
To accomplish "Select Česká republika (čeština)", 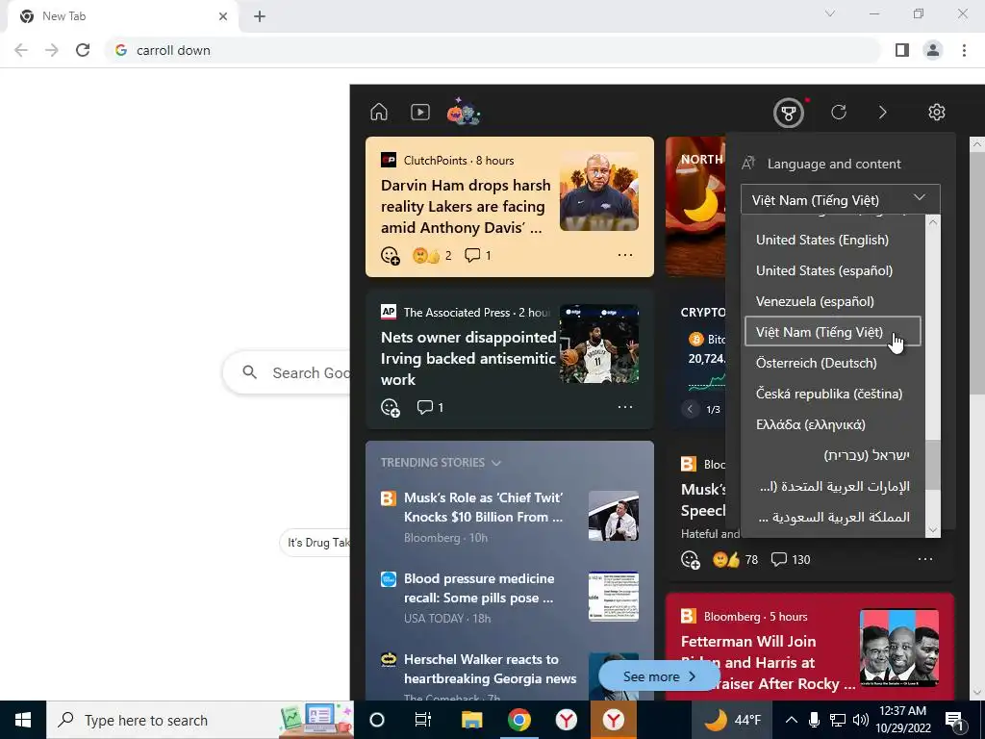I will 833,394.
